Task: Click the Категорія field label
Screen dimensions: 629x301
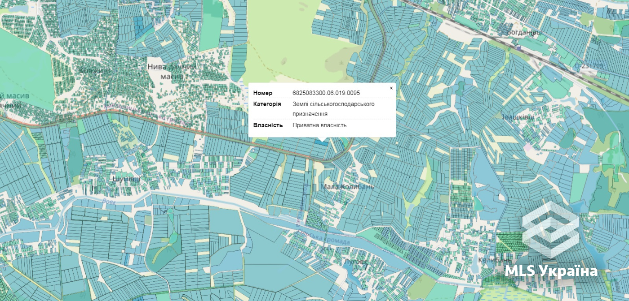Action: pos(267,104)
